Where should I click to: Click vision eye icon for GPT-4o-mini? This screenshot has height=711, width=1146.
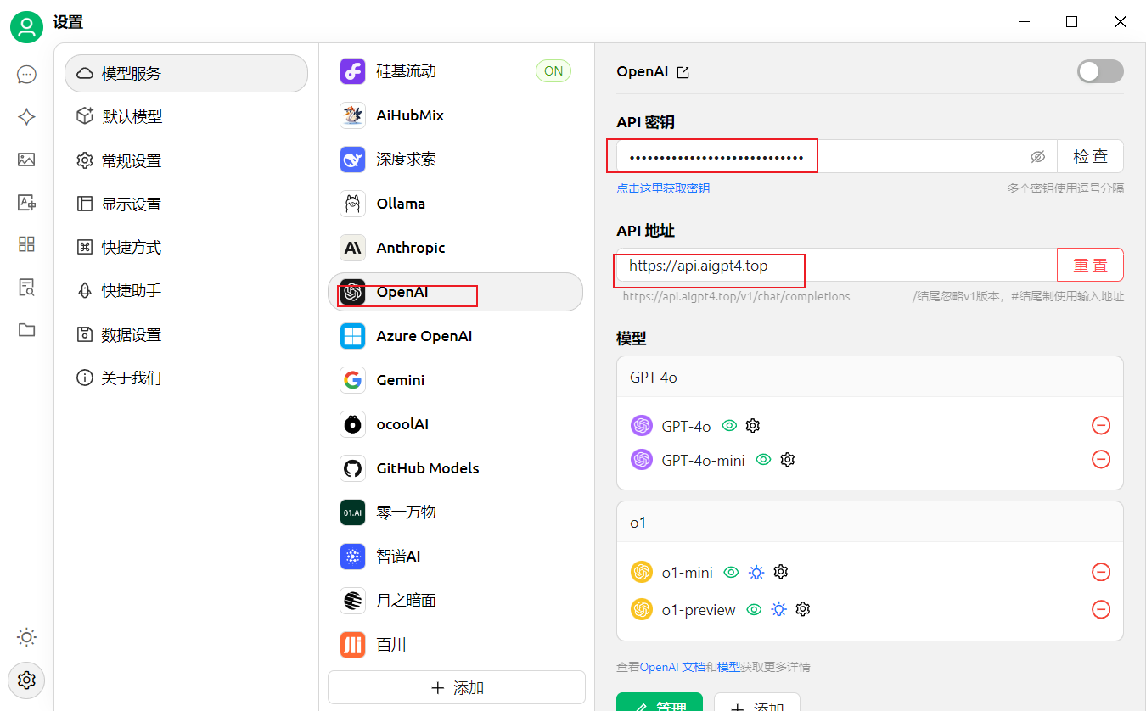(763, 459)
